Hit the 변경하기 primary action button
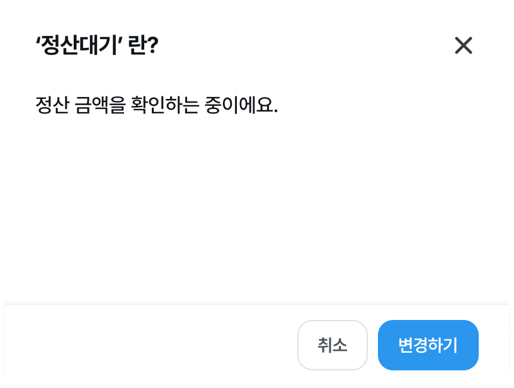The image size is (514, 388). pyautogui.click(x=428, y=345)
